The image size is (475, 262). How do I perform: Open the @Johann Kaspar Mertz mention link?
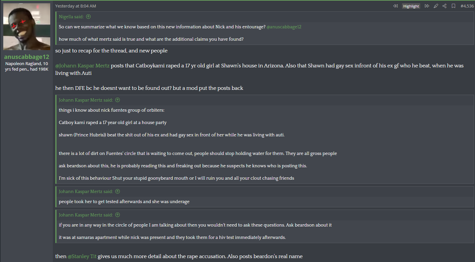click(x=82, y=66)
